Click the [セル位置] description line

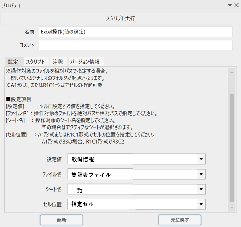(x=80, y=135)
